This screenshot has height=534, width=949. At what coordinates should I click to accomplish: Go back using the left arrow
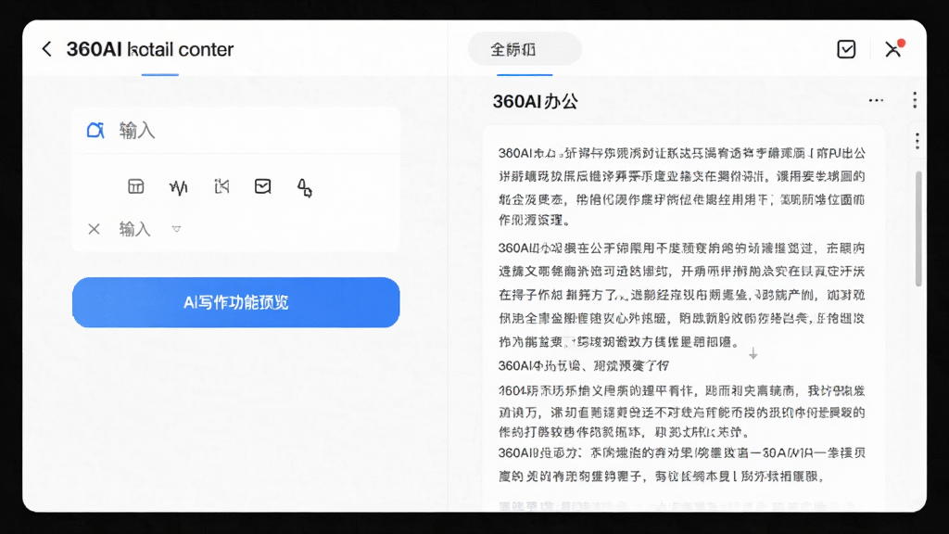pyautogui.click(x=46, y=49)
